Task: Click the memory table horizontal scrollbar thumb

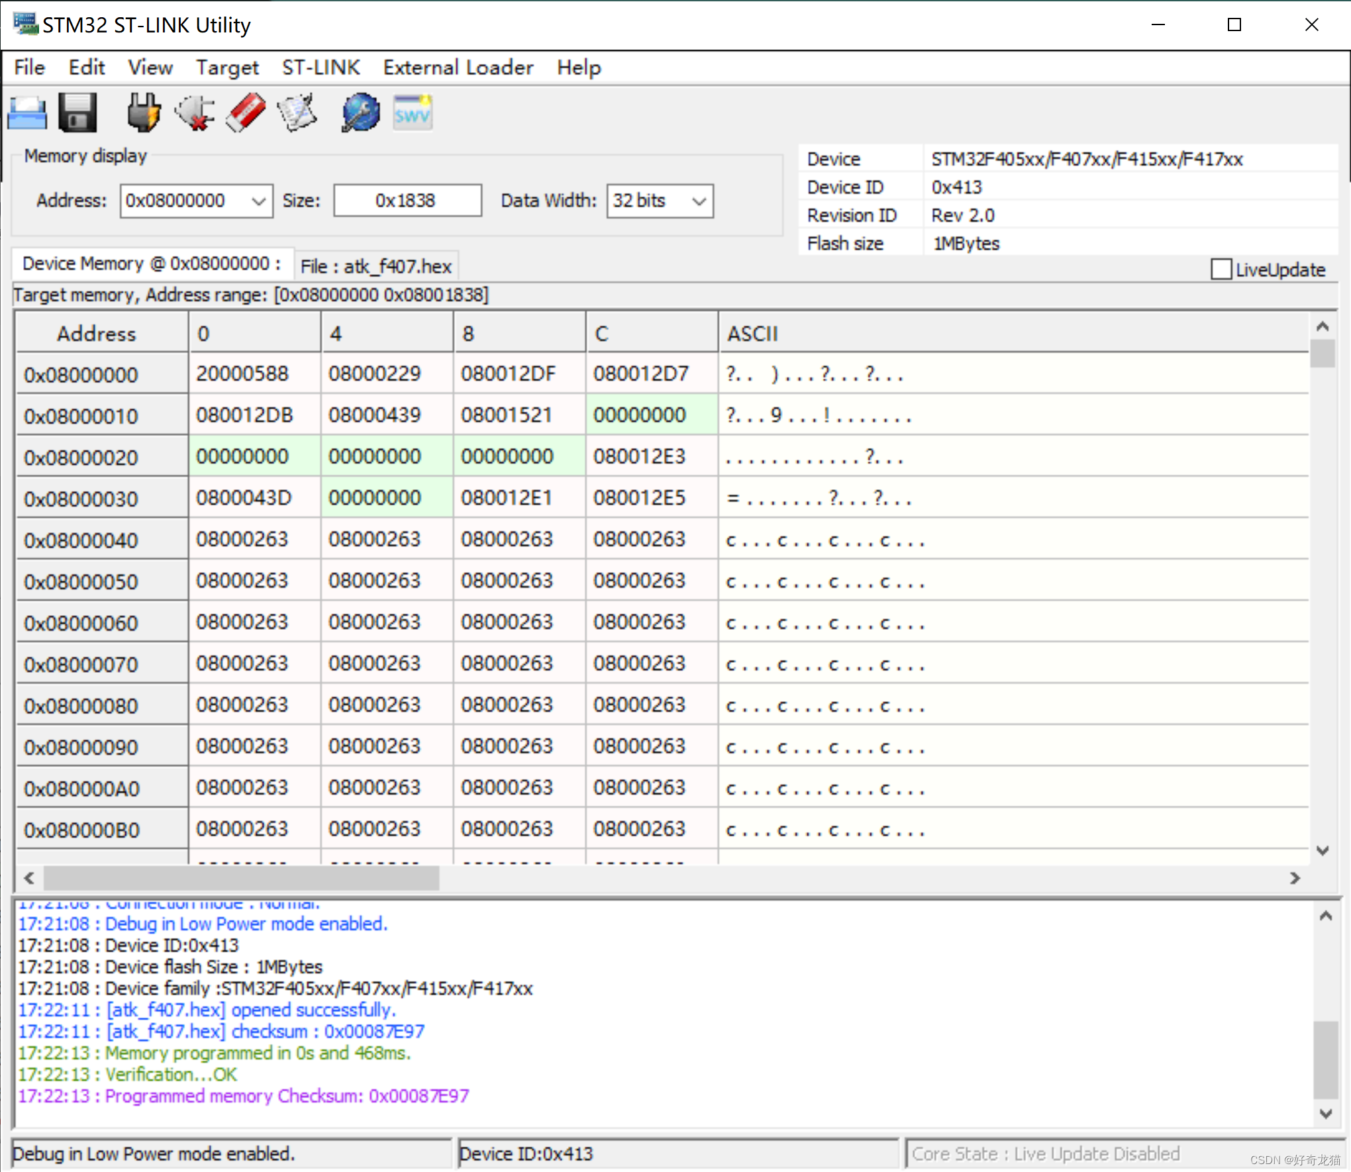Action: 241,878
